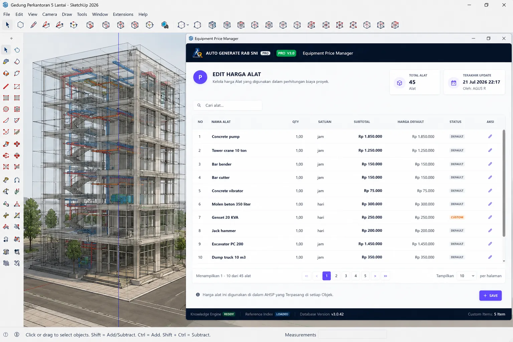
Task: Select the Scale tool in left toolbar
Action: point(6,167)
